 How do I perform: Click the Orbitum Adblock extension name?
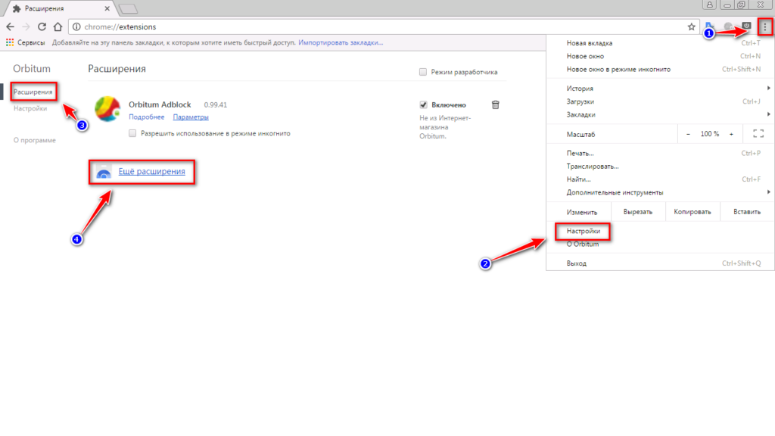click(x=160, y=104)
